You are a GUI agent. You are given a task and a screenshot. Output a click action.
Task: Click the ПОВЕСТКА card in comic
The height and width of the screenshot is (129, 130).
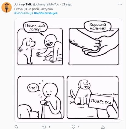pyautogui.click(x=101, y=102)
